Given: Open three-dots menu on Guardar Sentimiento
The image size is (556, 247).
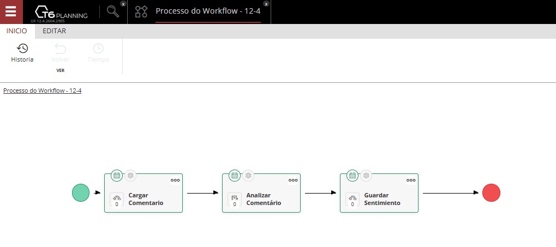Looking at the screenshot, I should coord(411,180).
